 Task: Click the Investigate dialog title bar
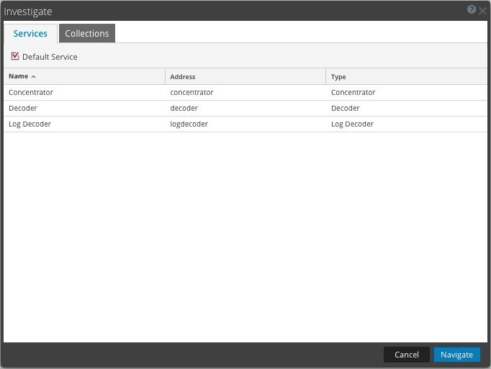[216, 12]
